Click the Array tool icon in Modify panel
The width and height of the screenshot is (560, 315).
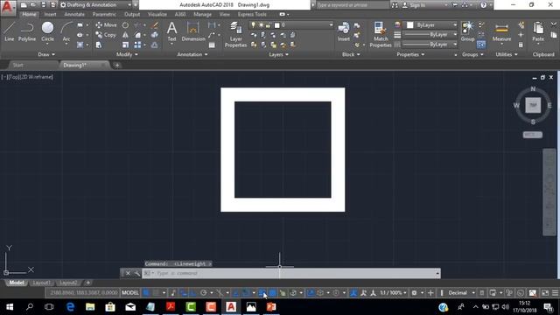pyautogui.click(x=137, y=45)
